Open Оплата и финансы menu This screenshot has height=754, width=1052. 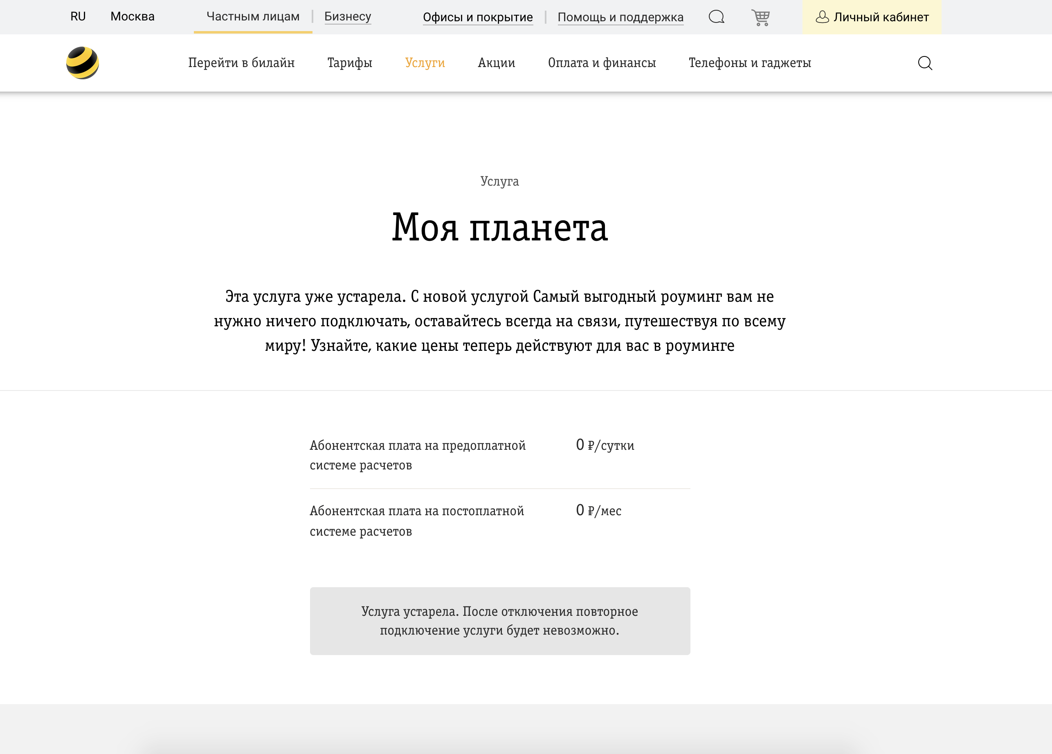(x=602, y=63)
